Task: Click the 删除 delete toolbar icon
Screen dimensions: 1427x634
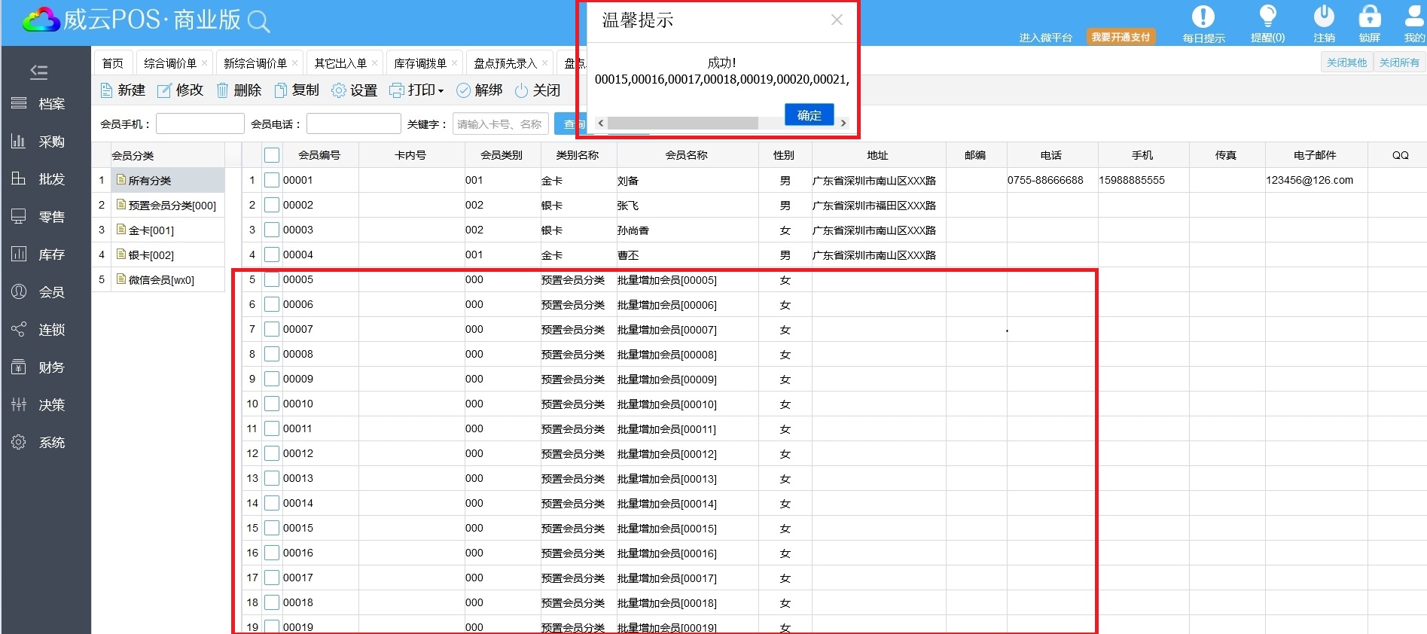Action: pos(223,90)
